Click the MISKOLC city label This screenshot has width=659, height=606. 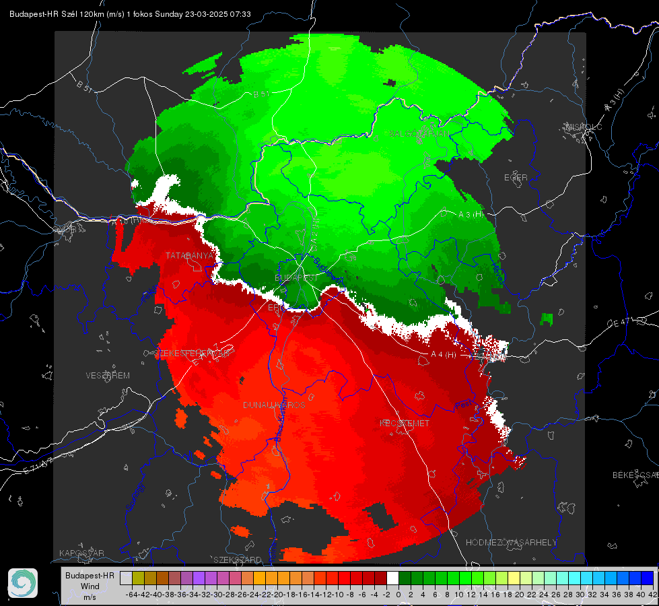[584, 127]
